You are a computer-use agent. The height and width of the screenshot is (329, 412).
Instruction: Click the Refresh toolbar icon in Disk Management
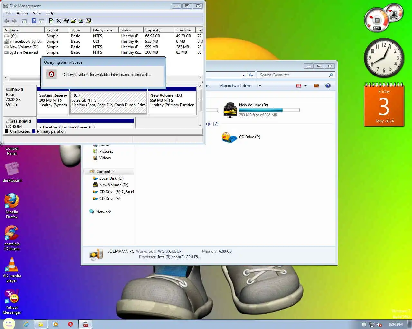pos(51,21)
